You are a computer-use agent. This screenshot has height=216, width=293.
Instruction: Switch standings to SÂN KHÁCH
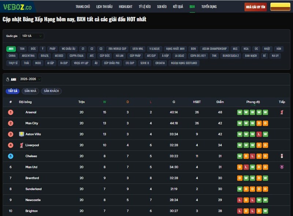(51, 91)
